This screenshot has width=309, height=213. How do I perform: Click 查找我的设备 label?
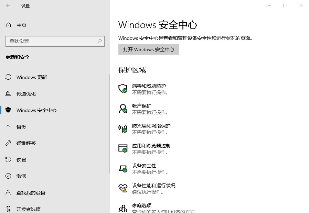[31, 193]
